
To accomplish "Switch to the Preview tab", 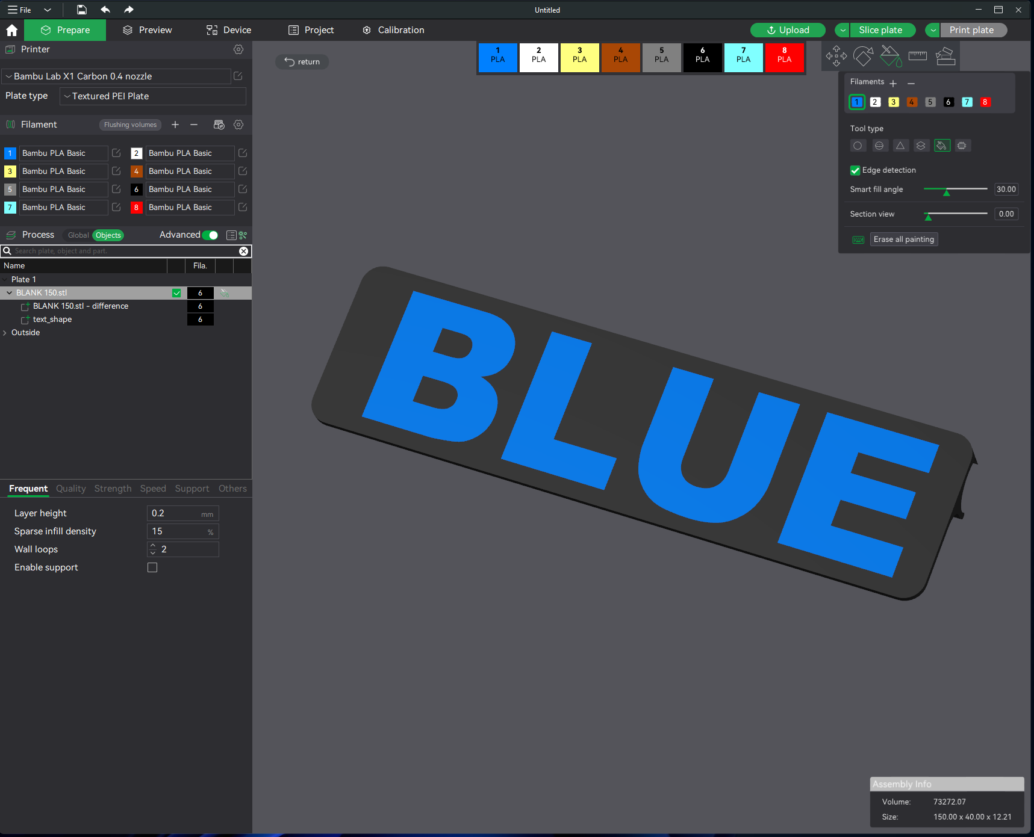I will pyautogui.click(x=148, y=30).
